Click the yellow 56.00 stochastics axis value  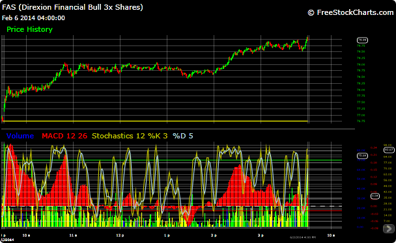click(x=388, y=180)
